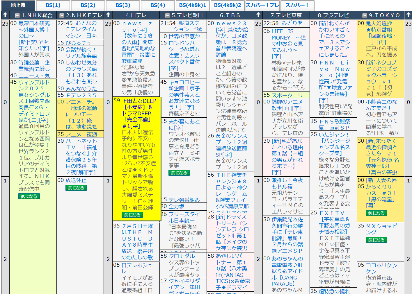Click the up arrow left of 7.テレビ東京

click(258, 15)
